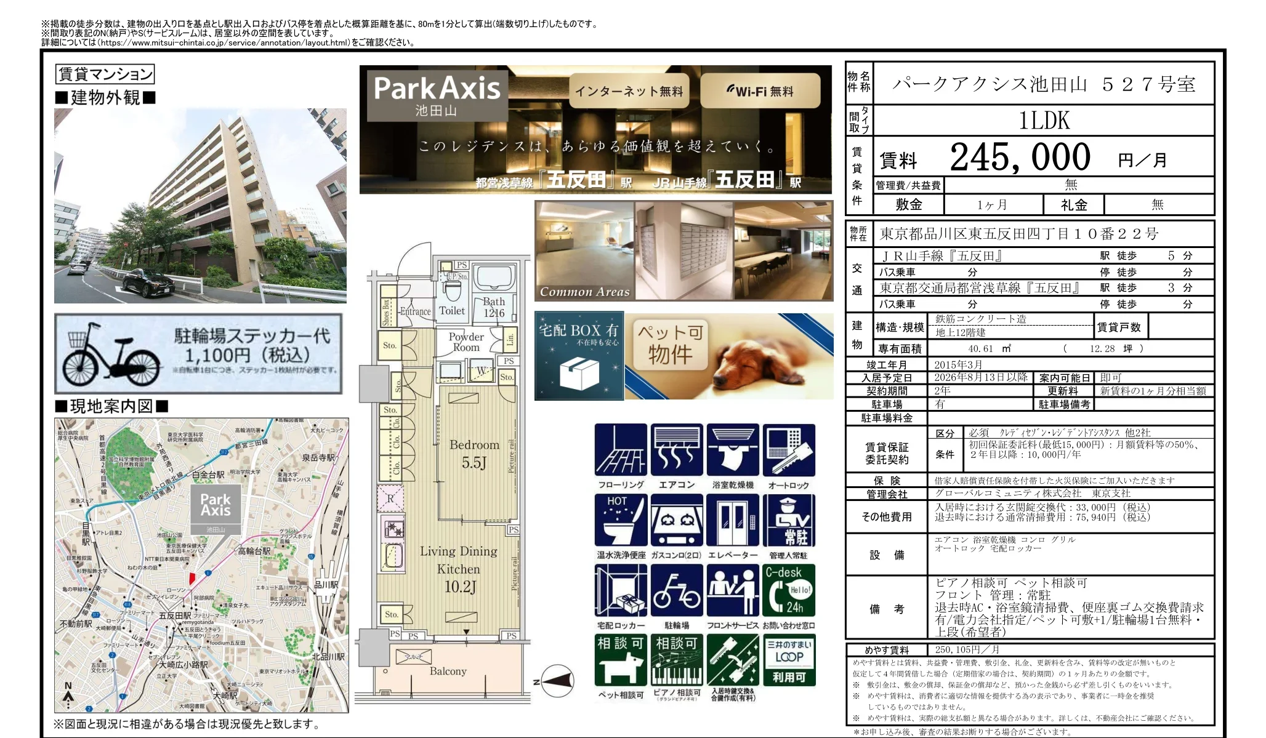
Task: Click the Toilet label on the floor plan
Action: coord(452,311)
